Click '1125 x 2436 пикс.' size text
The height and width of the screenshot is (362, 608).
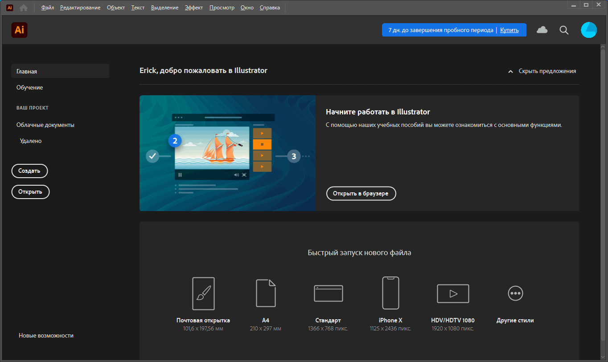390,329
